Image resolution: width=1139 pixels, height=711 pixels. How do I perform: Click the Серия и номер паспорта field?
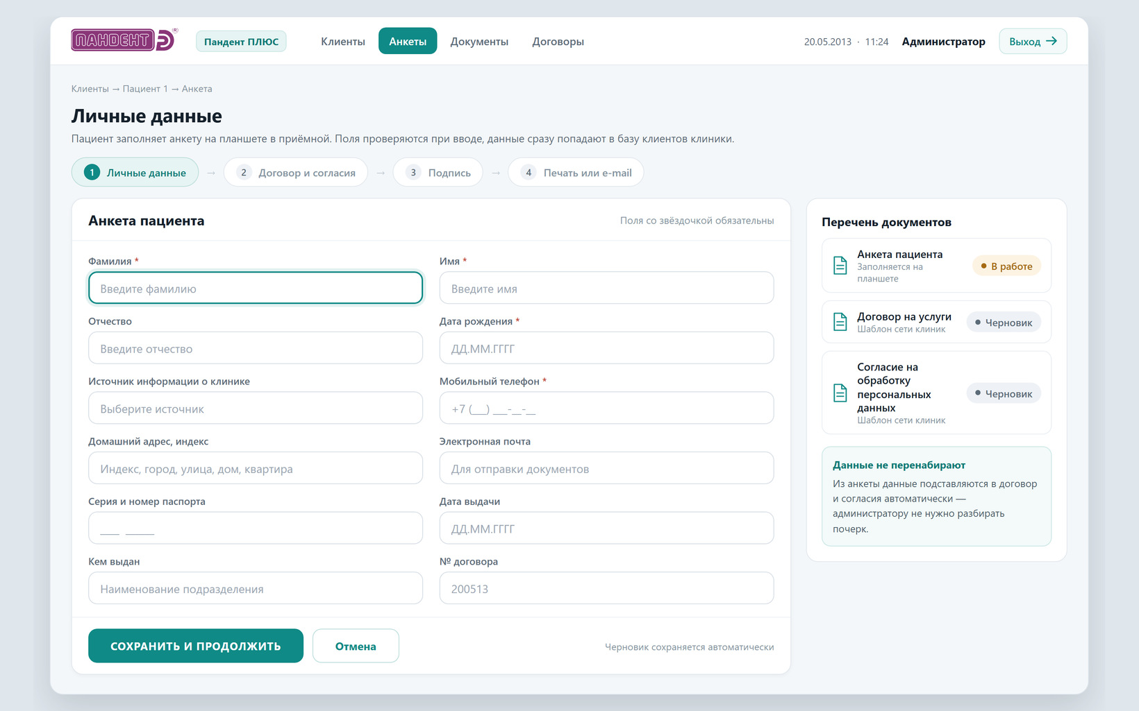(x=256, y=528)
